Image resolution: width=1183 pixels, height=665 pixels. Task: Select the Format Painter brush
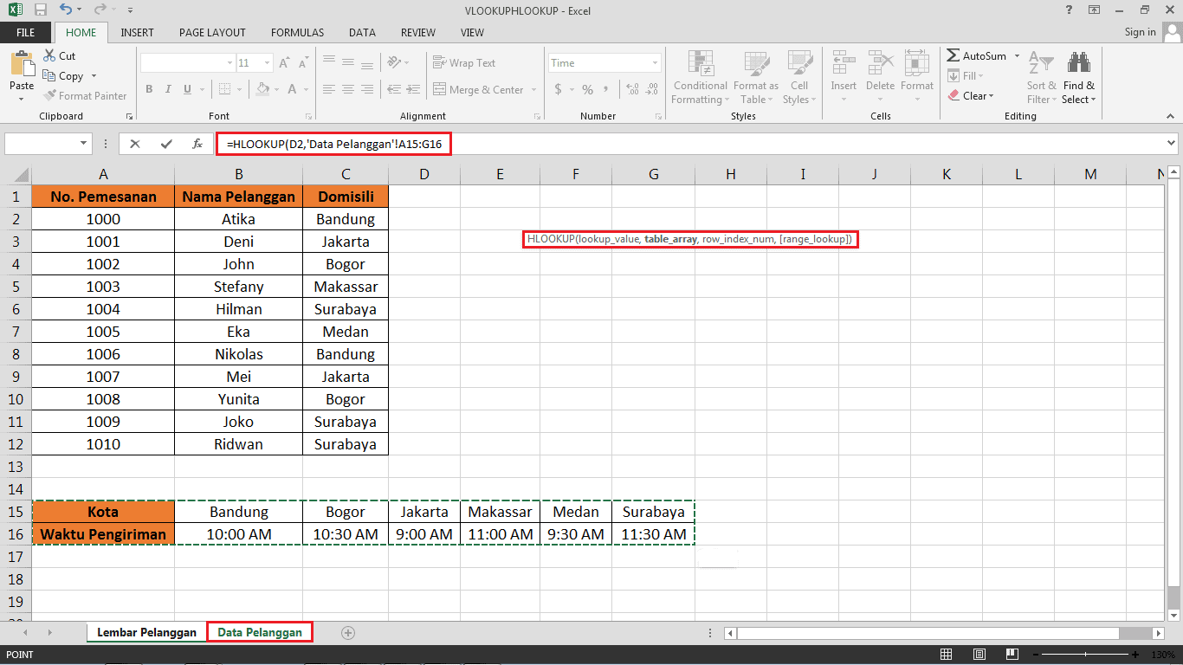(85, 96)
